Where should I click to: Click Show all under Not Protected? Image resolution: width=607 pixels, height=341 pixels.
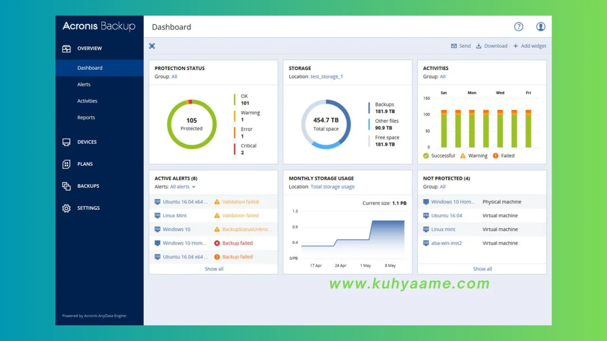pyautogui.click(x=482, y=269)
